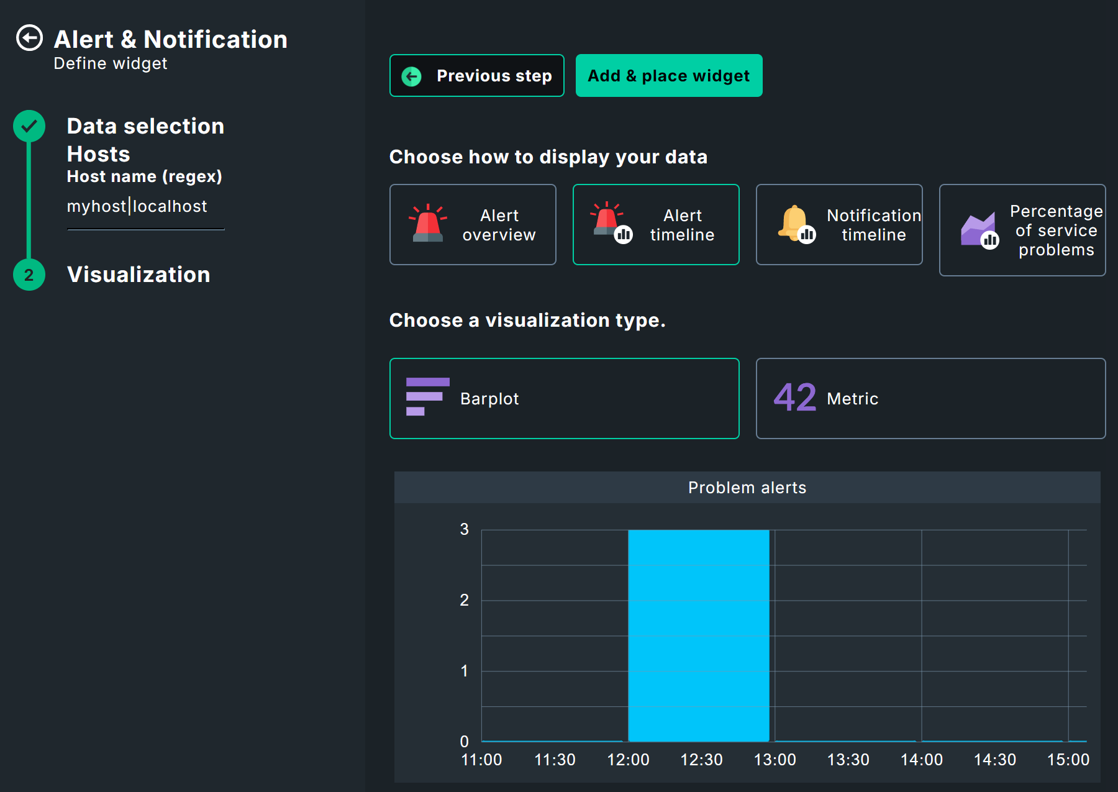This screenshot has height=792, width=1118.
Task: Click the green arrow inside Previous step
Action: (411, 75)
